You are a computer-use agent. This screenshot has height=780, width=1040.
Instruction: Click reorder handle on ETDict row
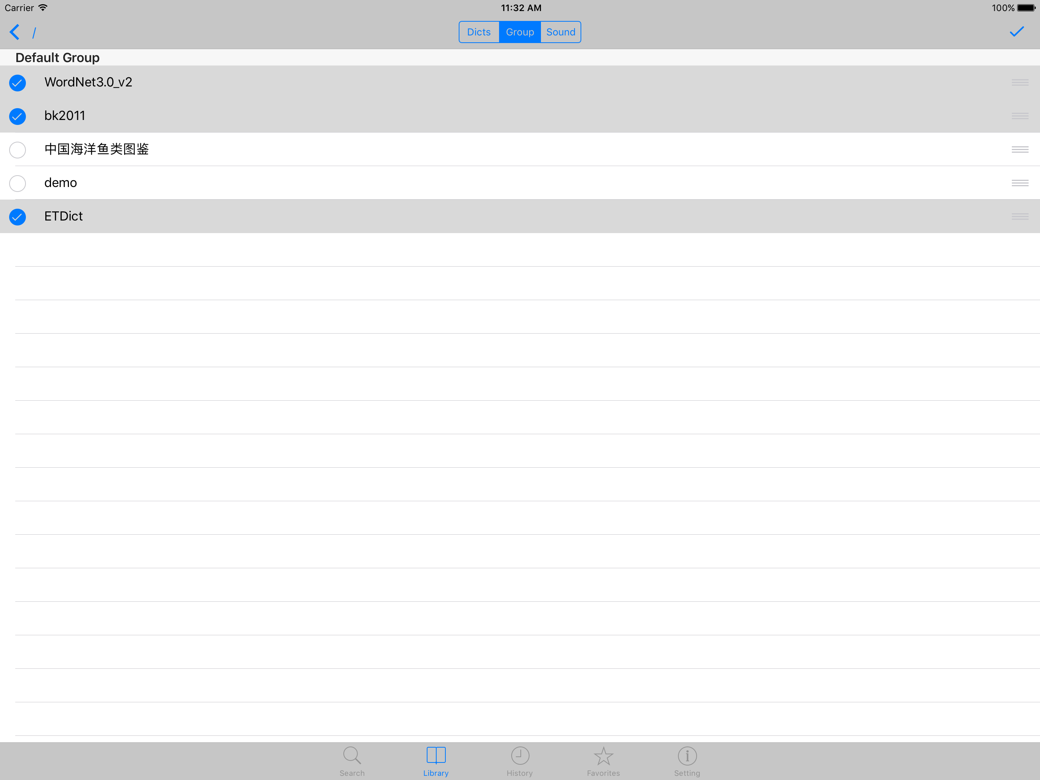pos(1019,216)
